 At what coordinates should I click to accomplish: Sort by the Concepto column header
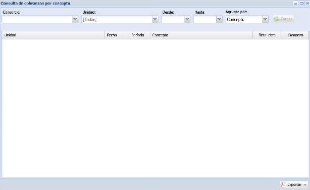pyautogui.click(x=201, y=35)
